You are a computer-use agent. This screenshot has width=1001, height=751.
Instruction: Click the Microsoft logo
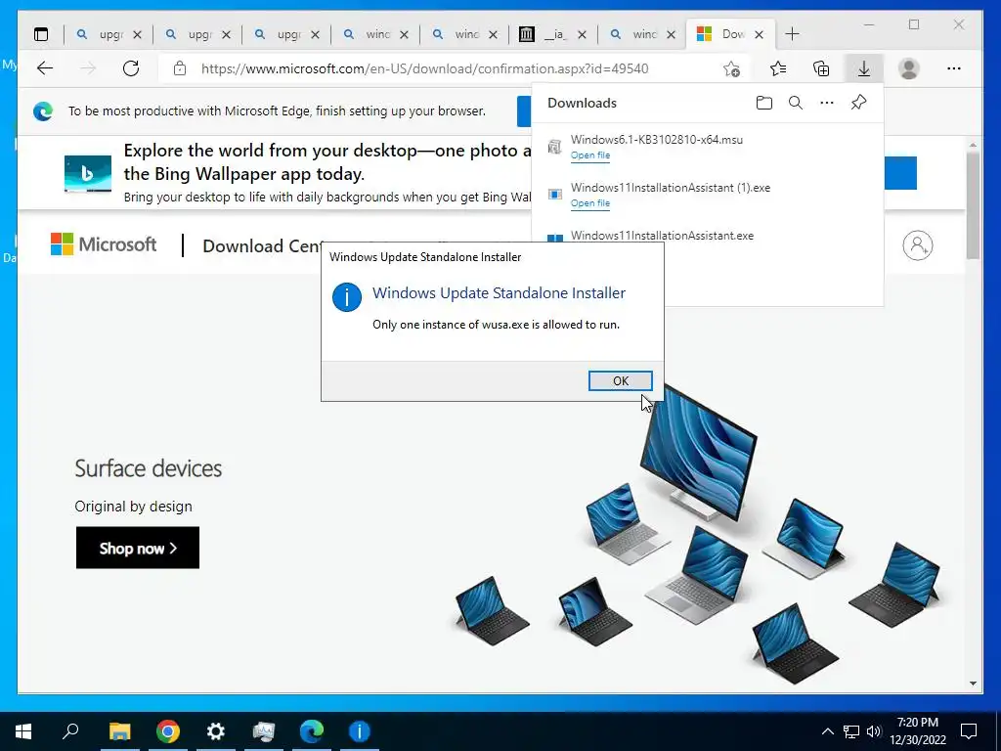tap(104, 244)
